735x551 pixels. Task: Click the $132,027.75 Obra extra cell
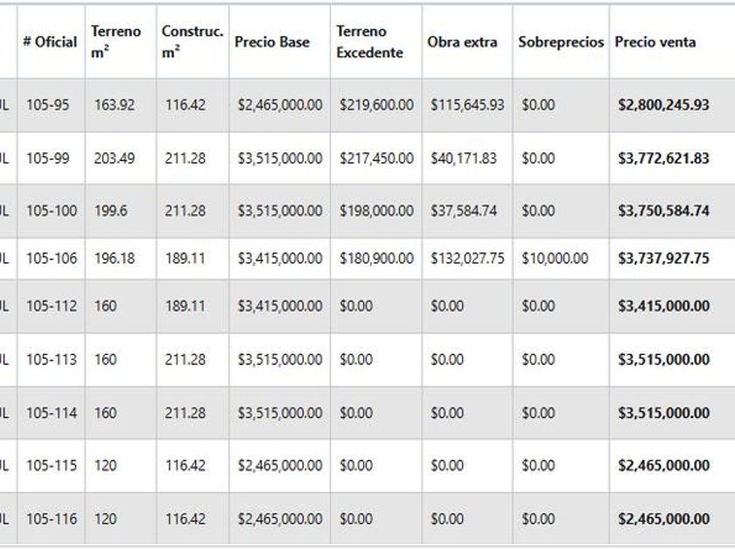(x=467, y=259)
